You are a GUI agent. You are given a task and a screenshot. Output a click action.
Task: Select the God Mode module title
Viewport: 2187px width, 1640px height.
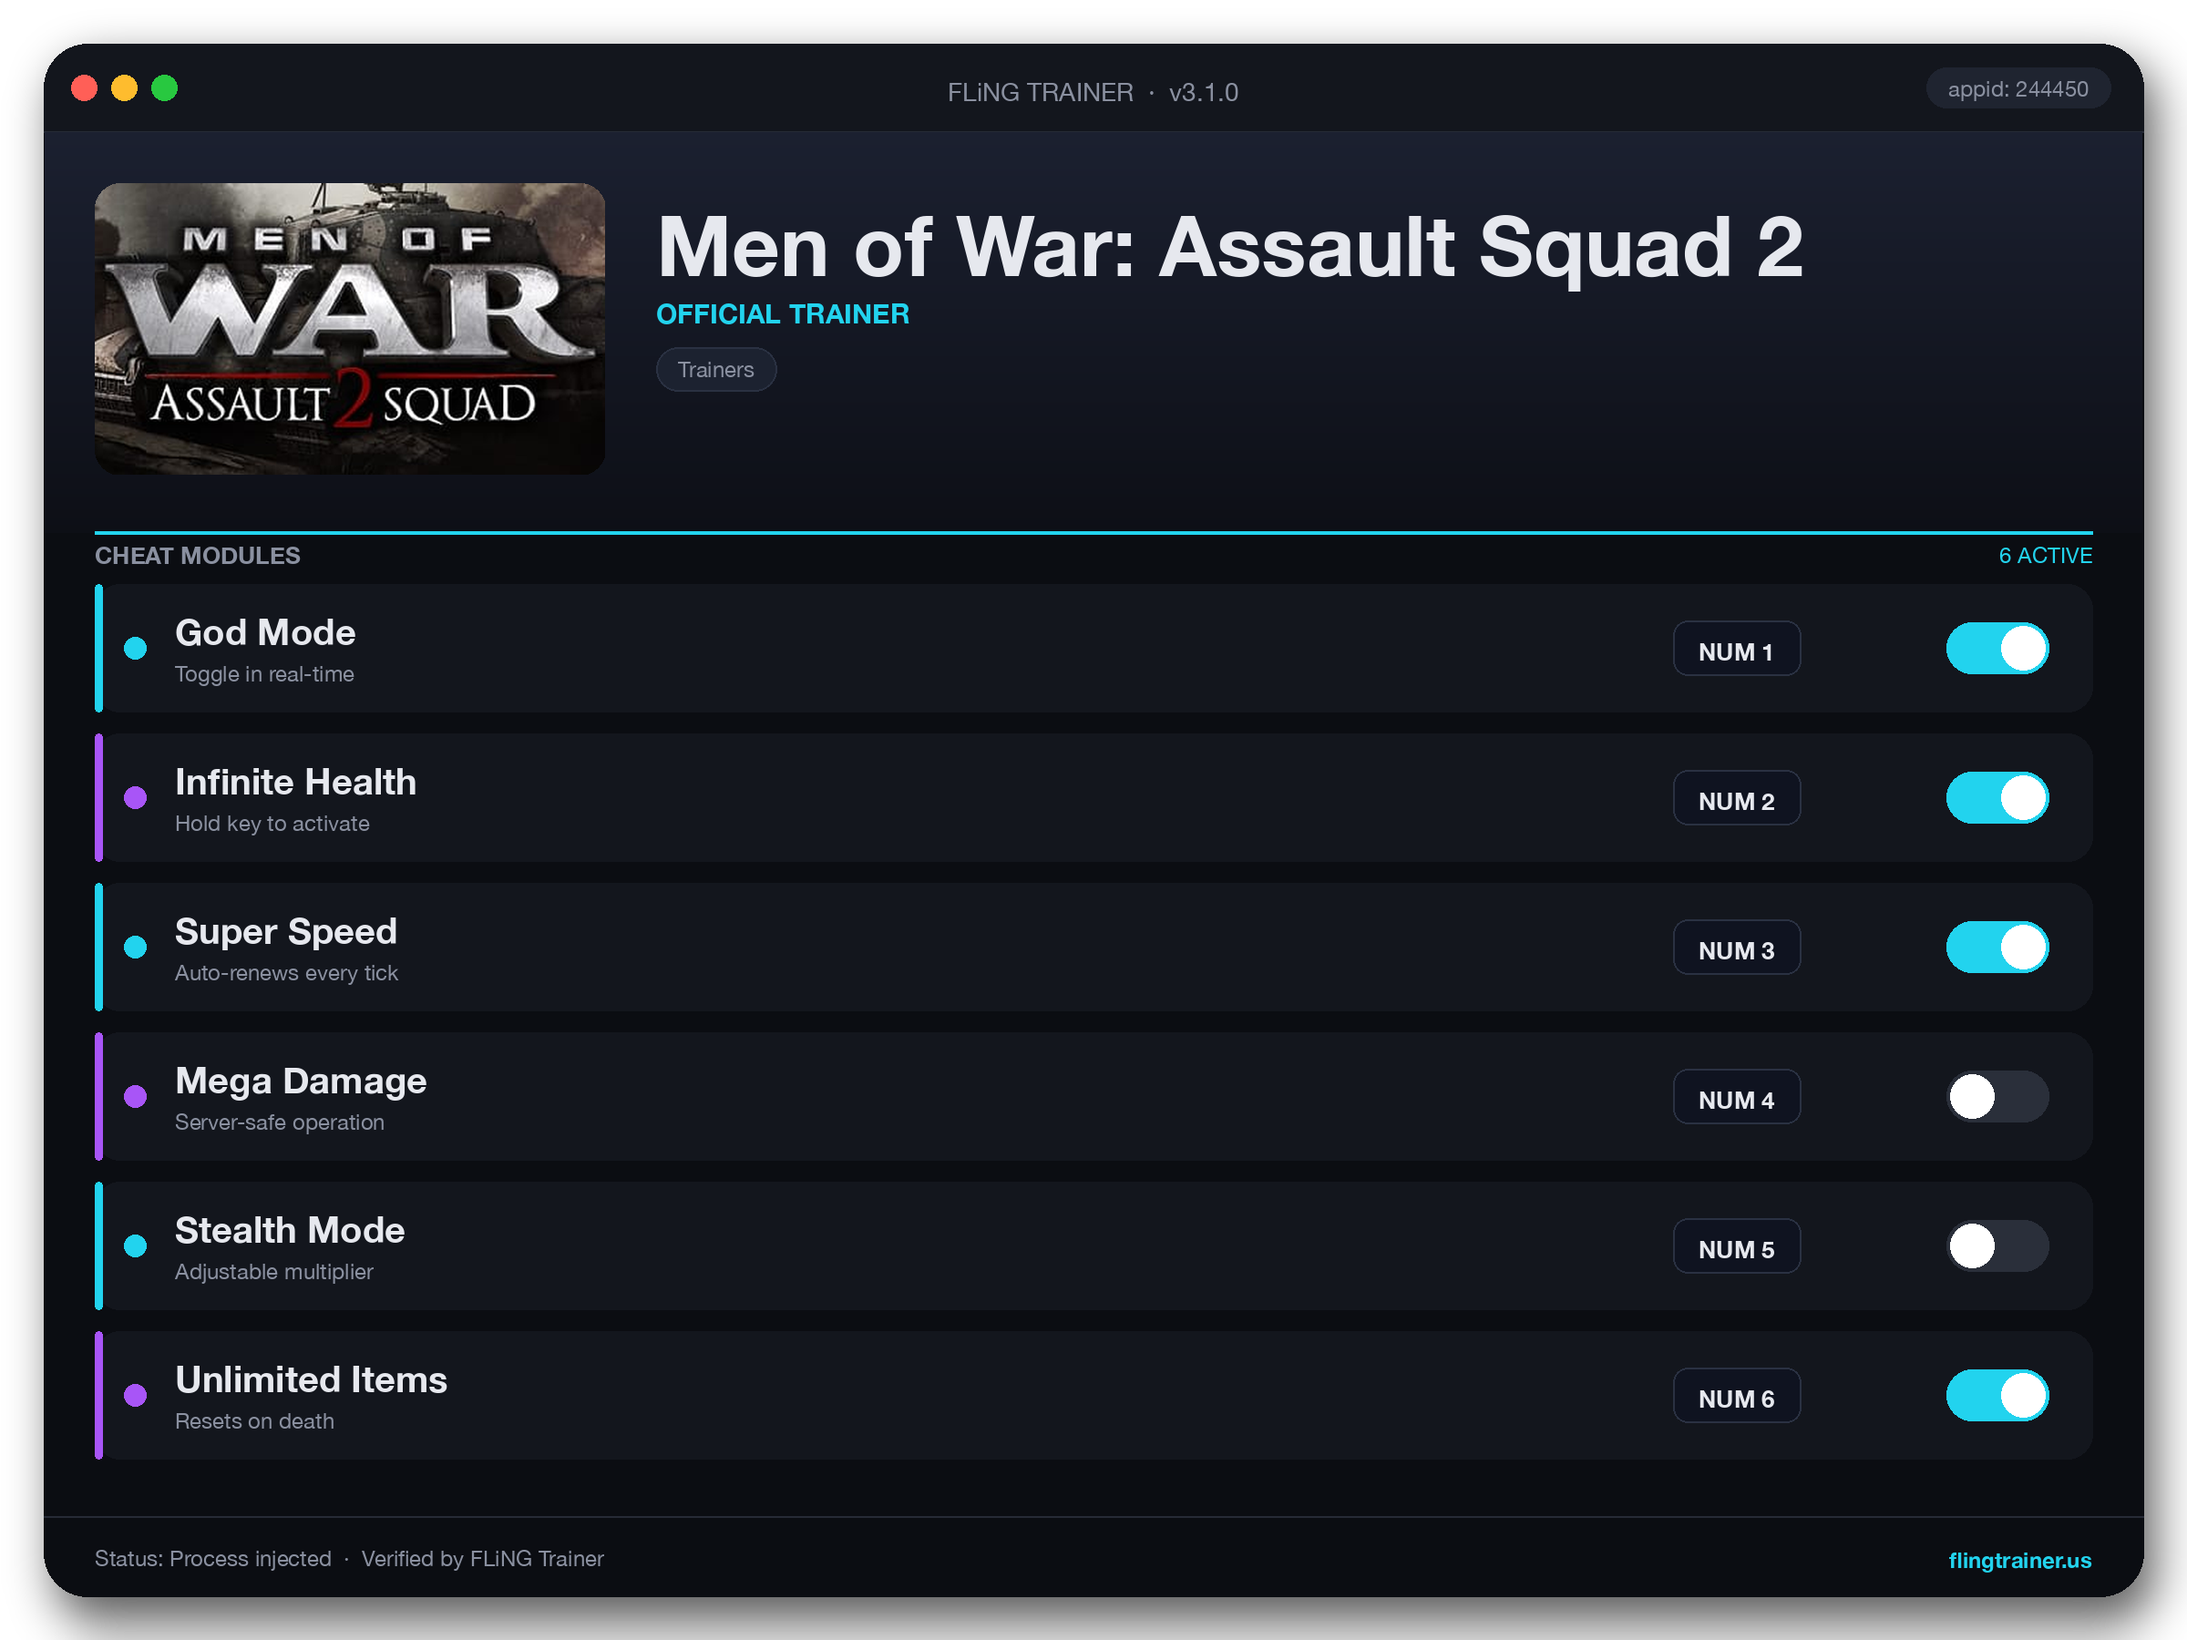[x=265, y=632]
